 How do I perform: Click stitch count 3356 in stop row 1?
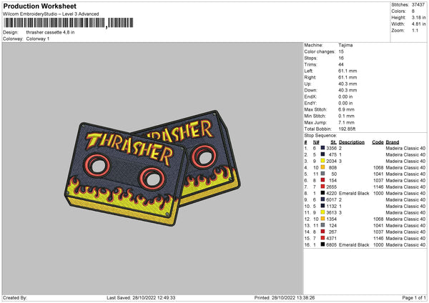click(x=331, y=148)
